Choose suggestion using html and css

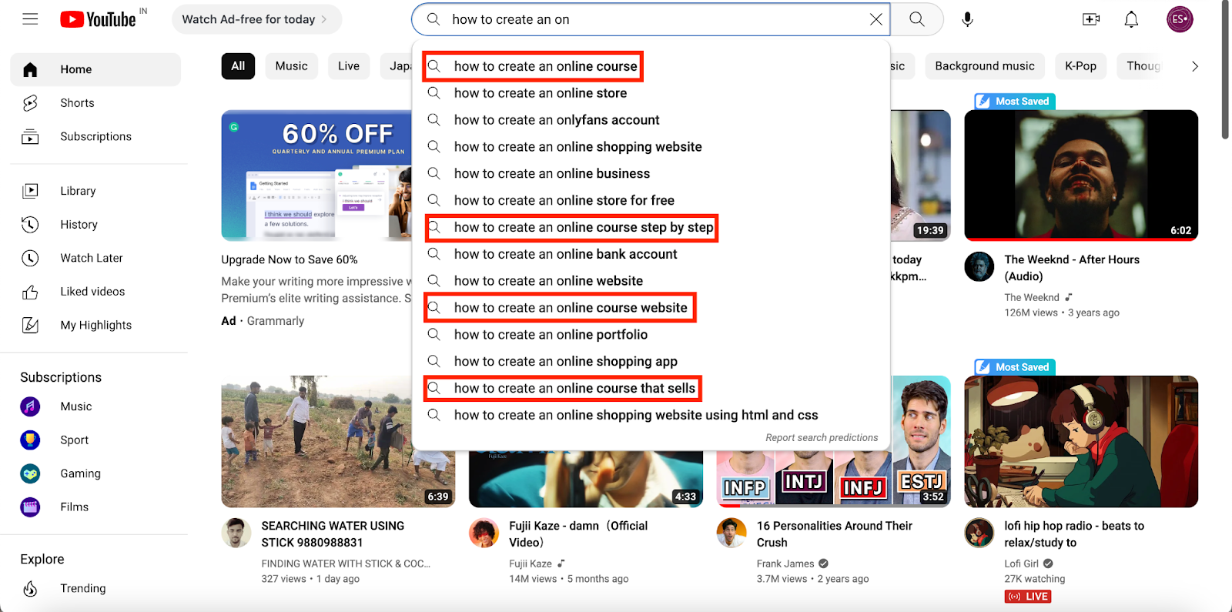tap(651, 415)
